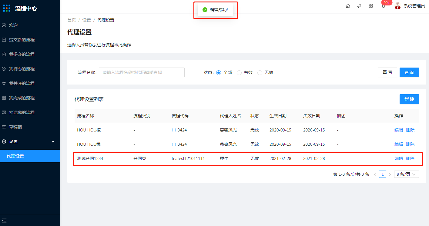Click 设置 breadcrumb link
Viewport: 429px width, 226px height.
coord(87,20)
